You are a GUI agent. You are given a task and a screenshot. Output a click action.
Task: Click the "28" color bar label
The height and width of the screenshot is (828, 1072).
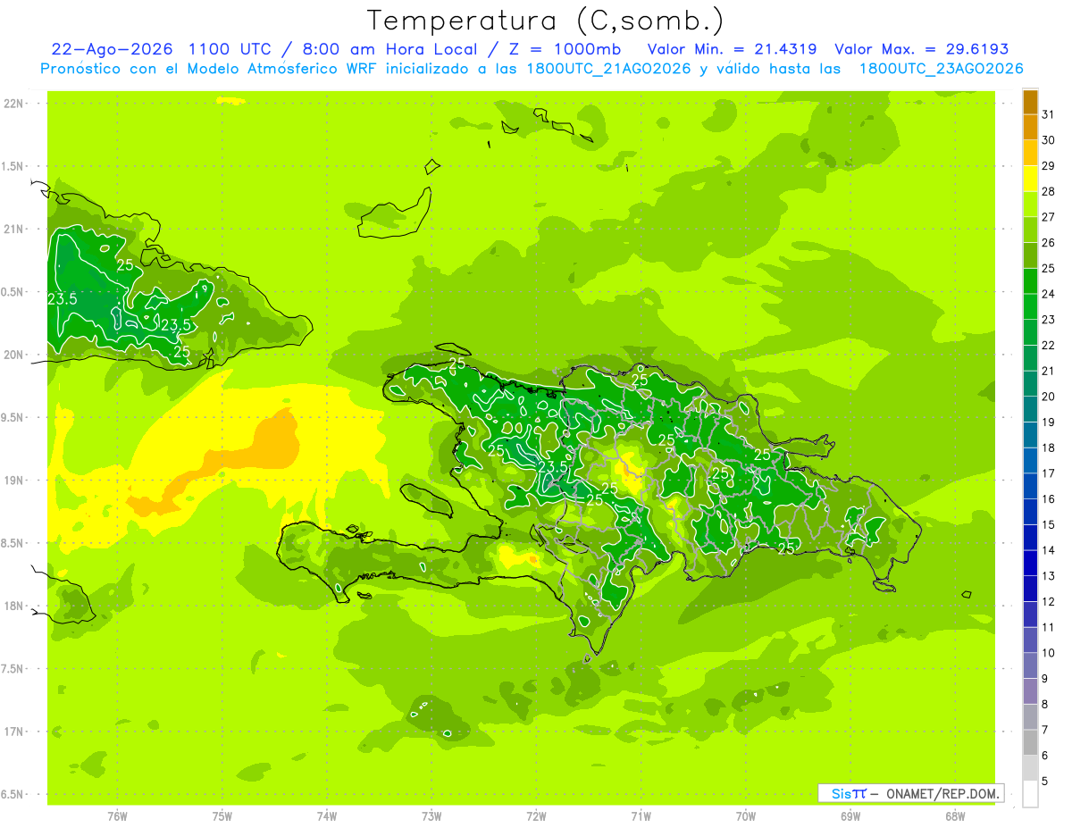[x=1049, y=191]
